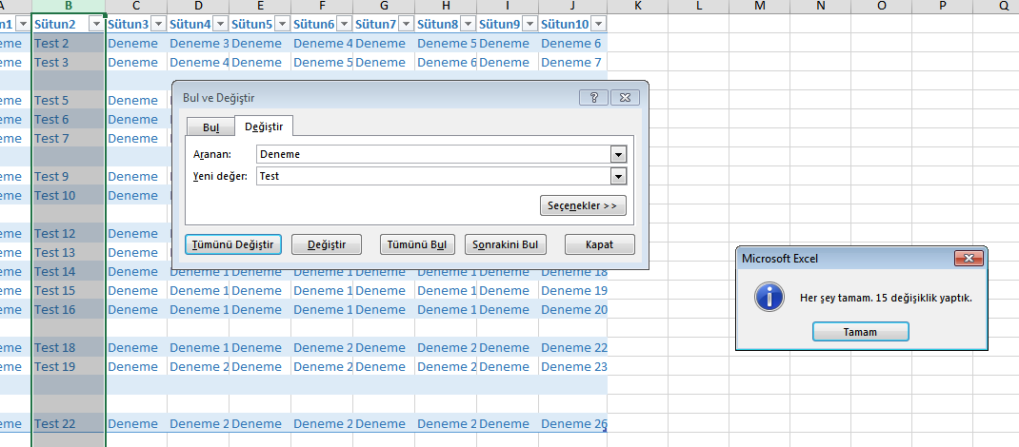Viewport: 1019px width, 447px height.
Task: Select the Değiştir tab
Action: click(x=264, y=126)
